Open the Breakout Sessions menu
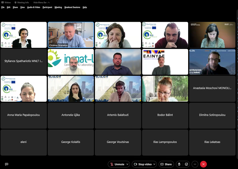Viewport: 238px width, 169px height. coord(72,7)
